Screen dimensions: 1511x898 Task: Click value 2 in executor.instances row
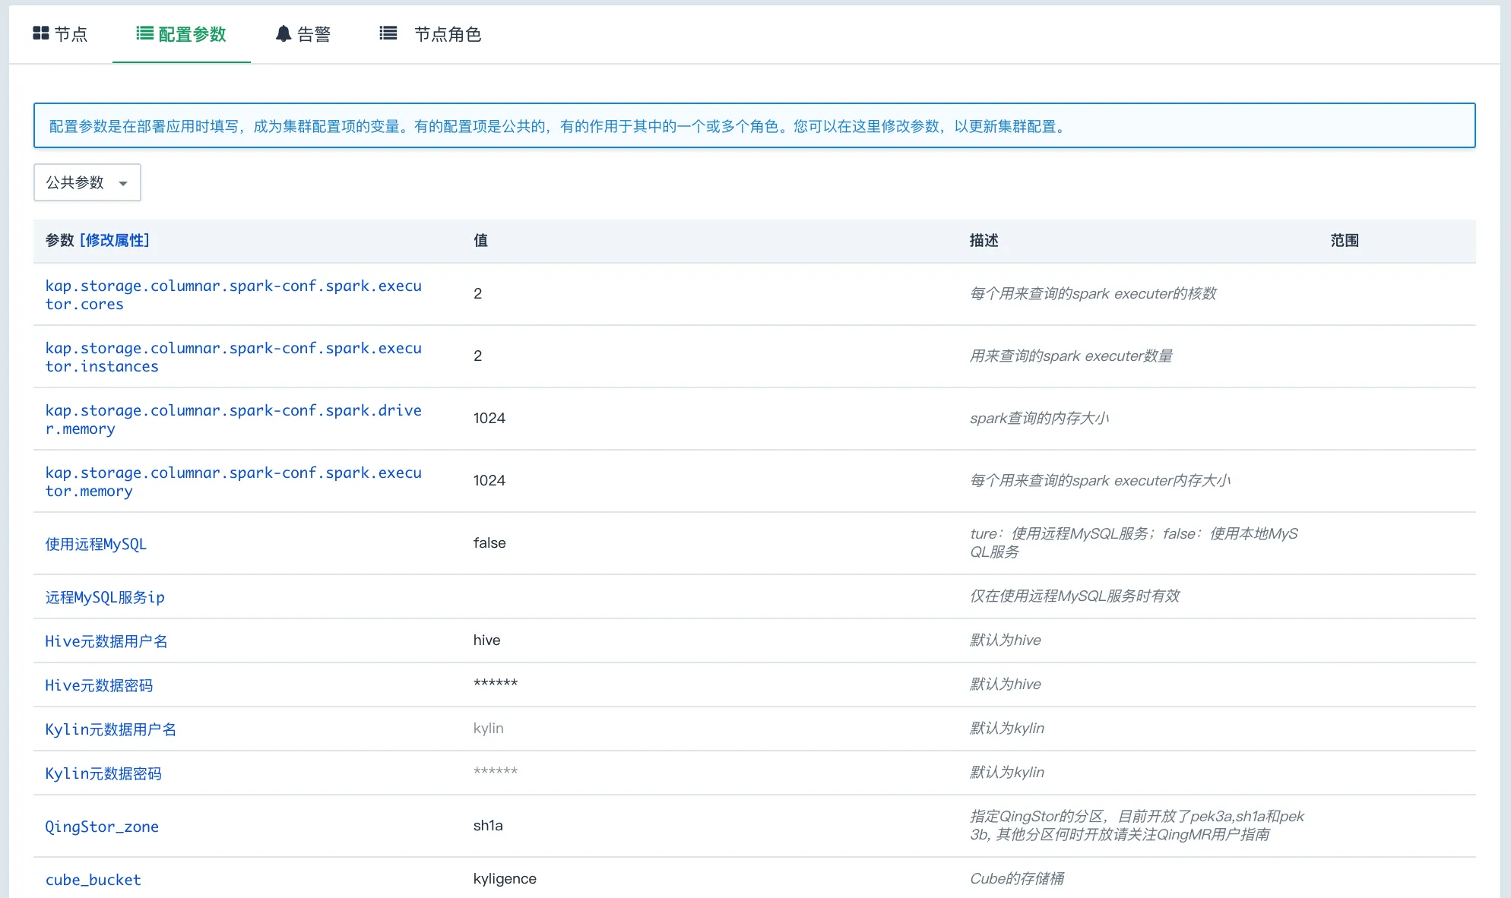click(x=478, y=356)
